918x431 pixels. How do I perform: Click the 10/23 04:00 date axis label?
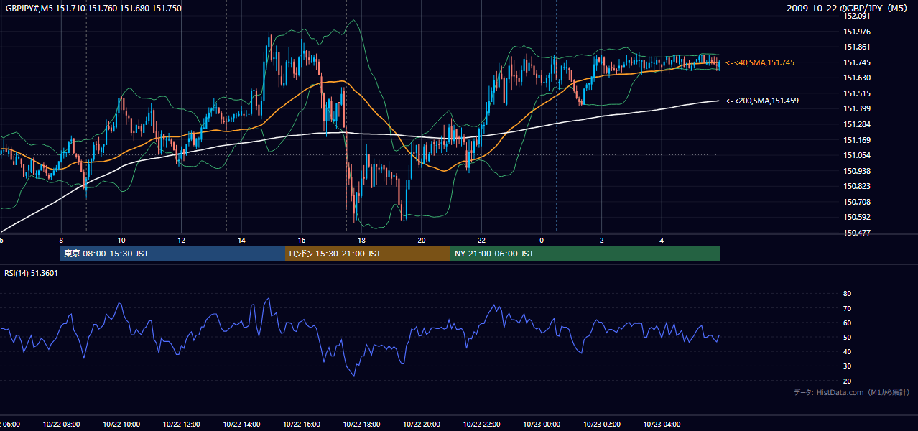coord(662,425)
